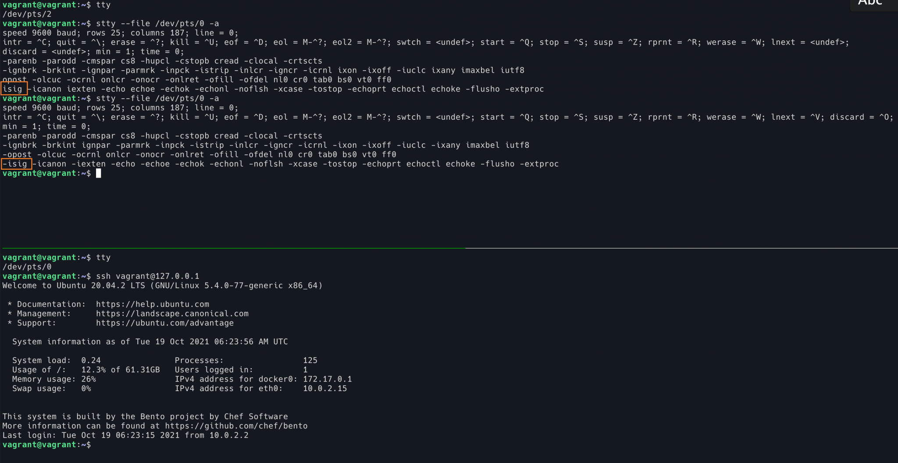This screenshot has width=898, height=463.
Task: Click the "/dev/pts/0" output line in bottom pane
Action: 27,267
